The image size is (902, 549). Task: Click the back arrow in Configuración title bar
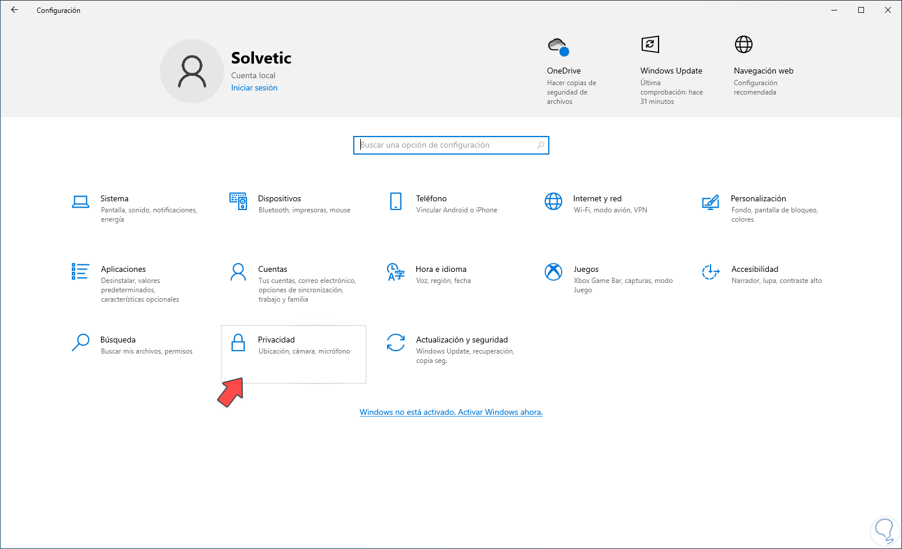(15, 10)
